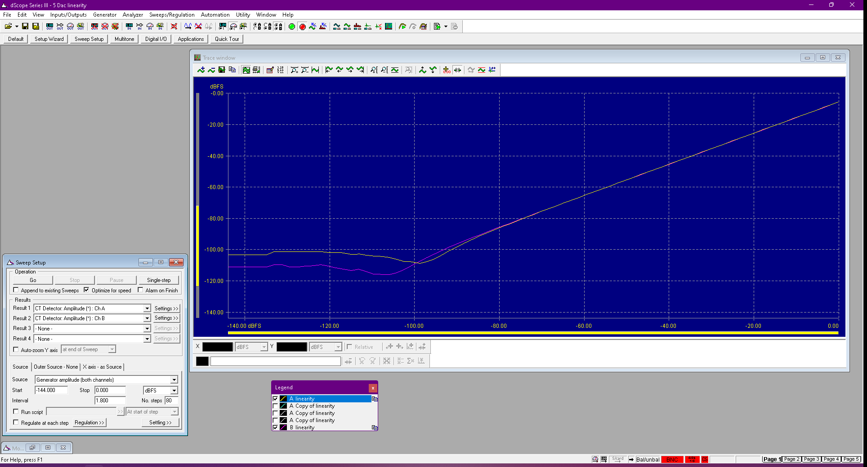Click the No. steps input field

[x=171, y=401]
